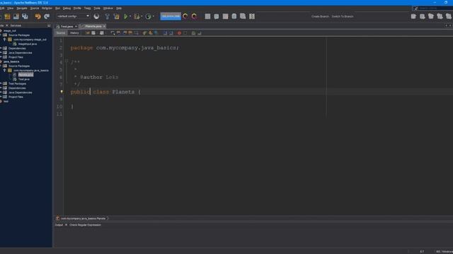Click the Find Selection icon in editor toolbar
The image size is (453, 254).
pyautogui.click(x=113, y=33)
